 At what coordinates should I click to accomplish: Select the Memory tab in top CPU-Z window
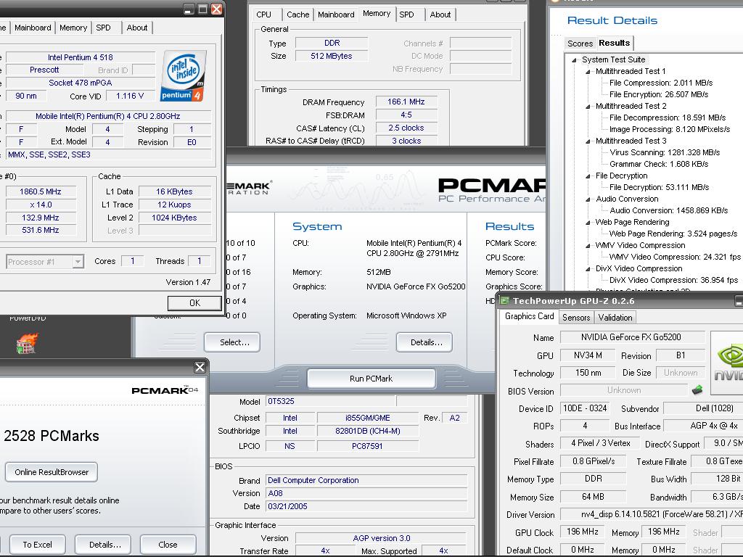(377, 13)
